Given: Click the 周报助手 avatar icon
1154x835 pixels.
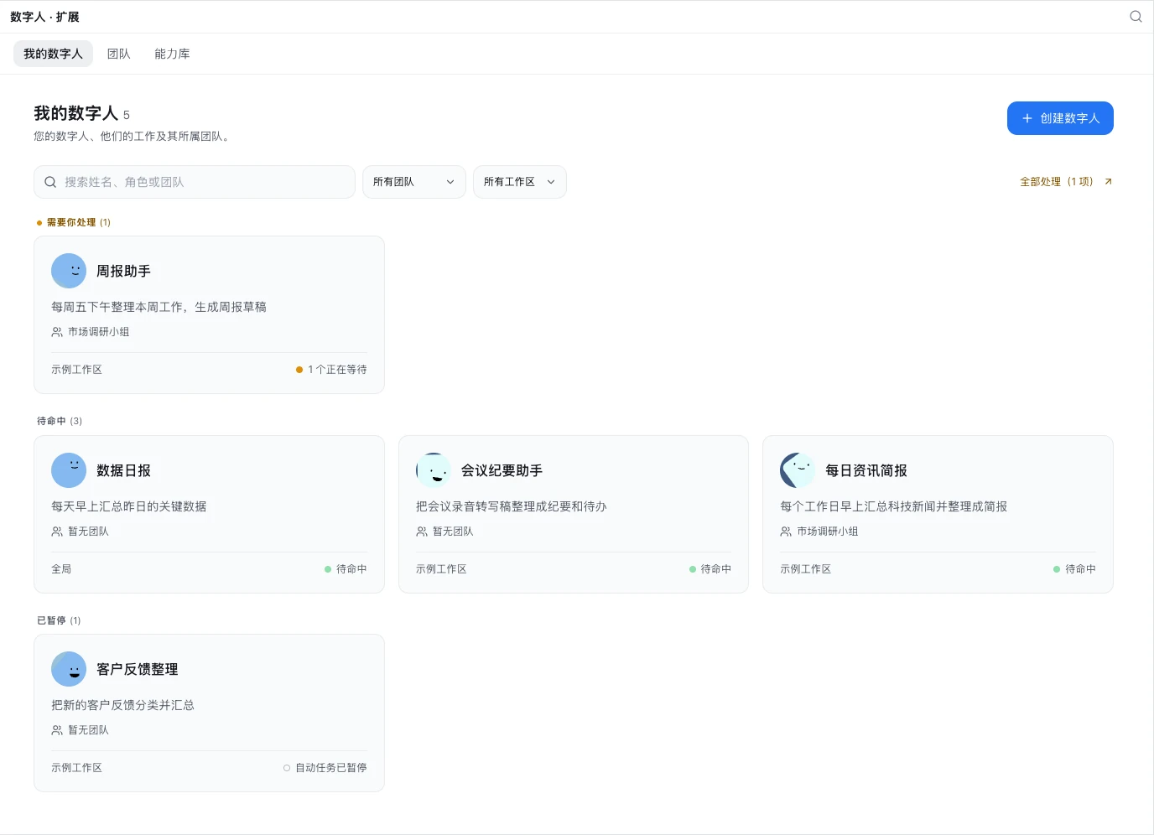Looking at the screenshot, I should click(x=69, y=271).
